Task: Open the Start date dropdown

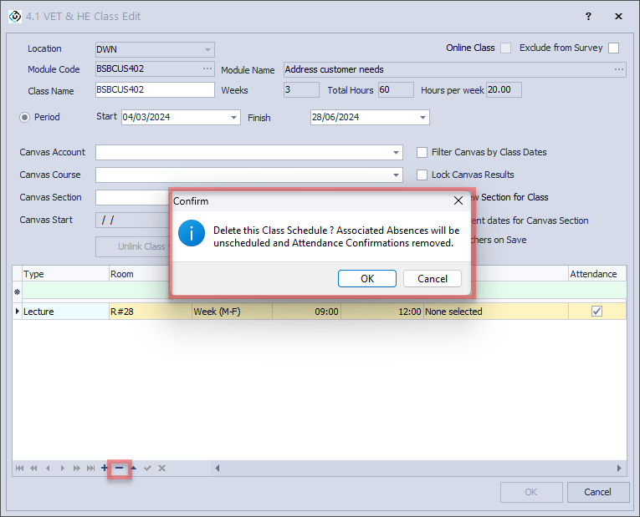Action: (x=233, y=118)
